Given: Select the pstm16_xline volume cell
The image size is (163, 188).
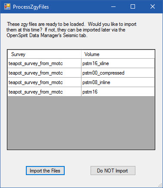Looking at the screenshot, I should [118, 63].
